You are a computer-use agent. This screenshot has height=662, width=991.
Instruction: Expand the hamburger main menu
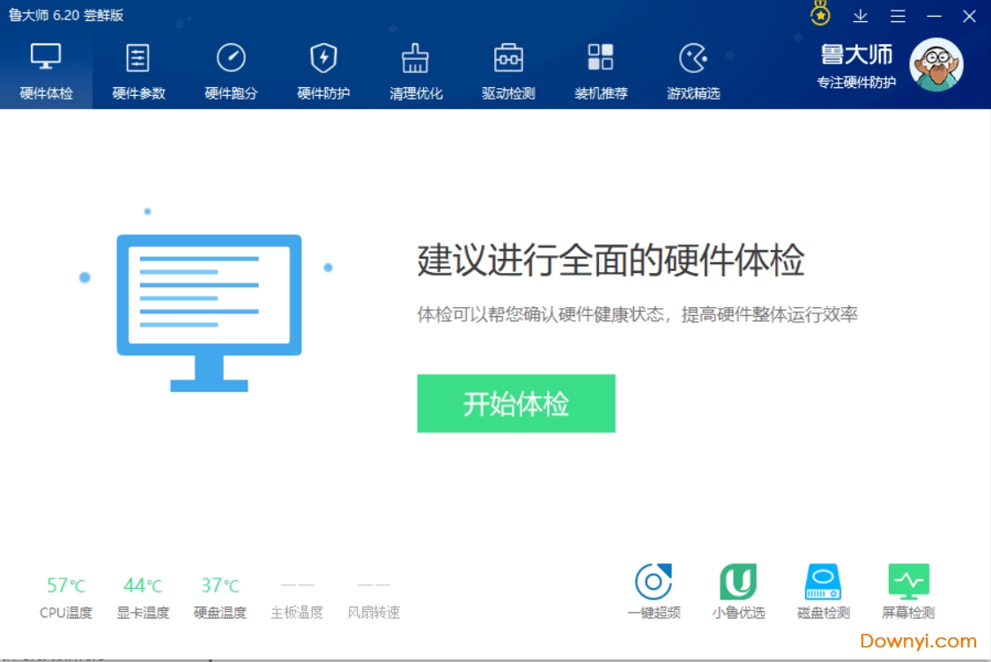tap(898, 16)
